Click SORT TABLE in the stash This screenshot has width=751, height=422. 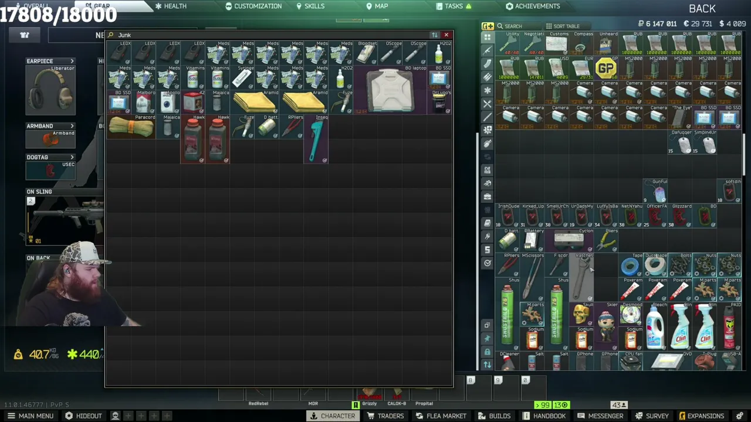tap(563, 26)
